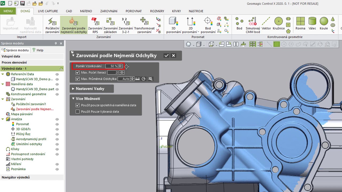Enable Použít Pouze Vybraná data

78,112
